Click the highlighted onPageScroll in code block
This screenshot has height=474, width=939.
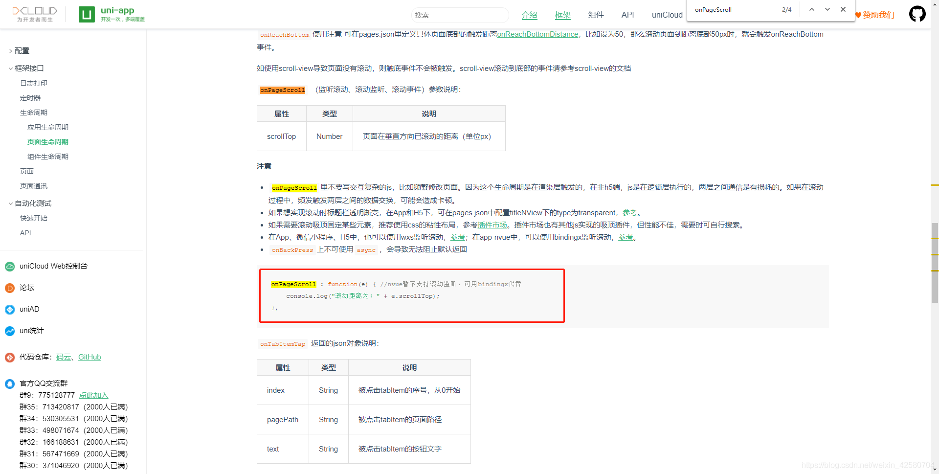(x=294, y=284)
